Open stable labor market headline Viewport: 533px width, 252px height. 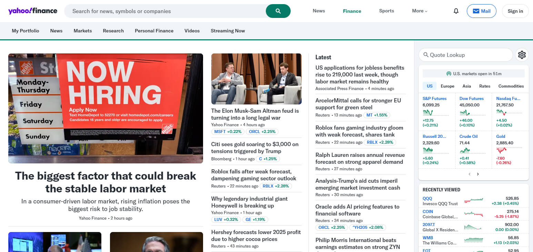click(105, 182)
